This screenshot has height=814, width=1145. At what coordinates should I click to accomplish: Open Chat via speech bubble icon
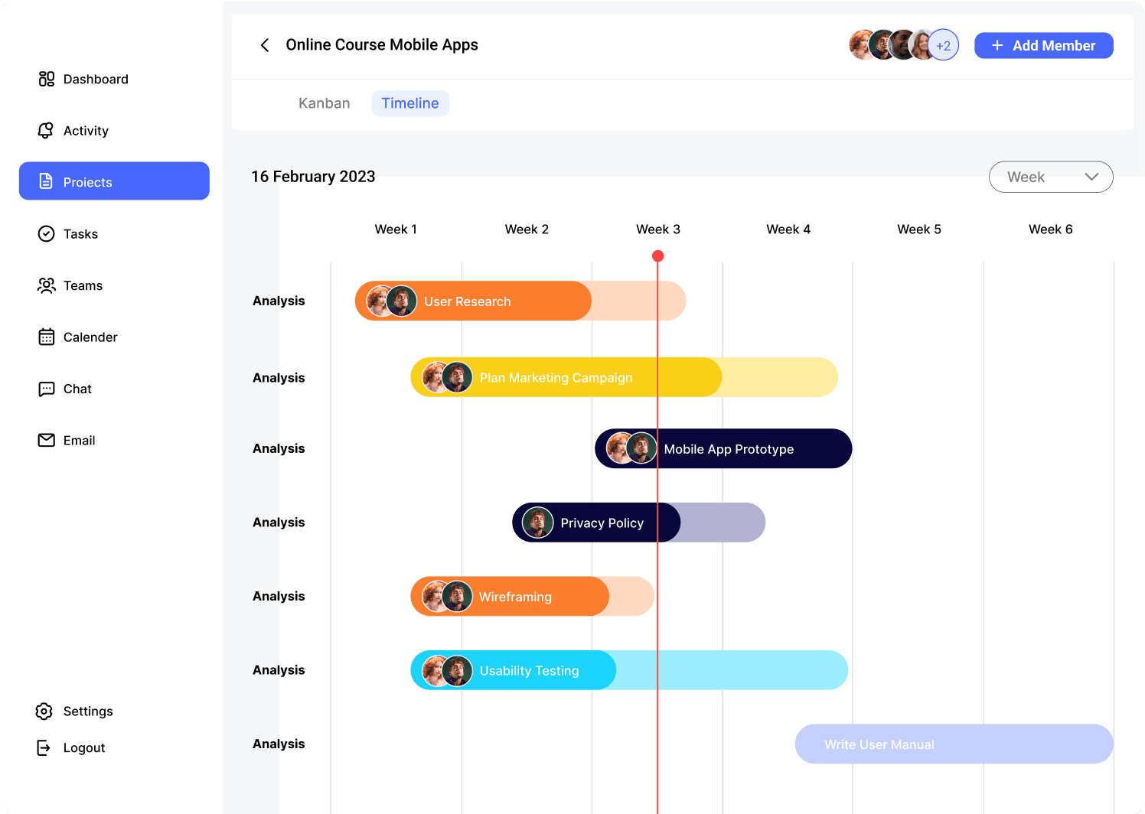47,389
